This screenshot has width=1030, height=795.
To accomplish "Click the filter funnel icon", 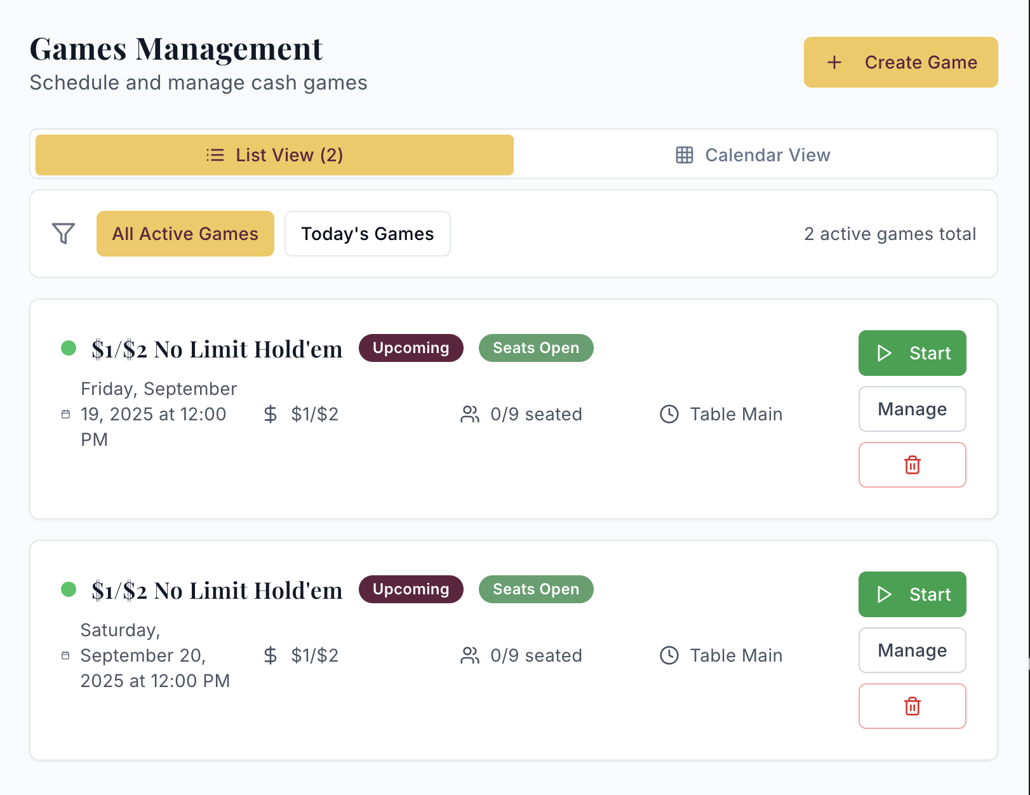I will 63,234.
